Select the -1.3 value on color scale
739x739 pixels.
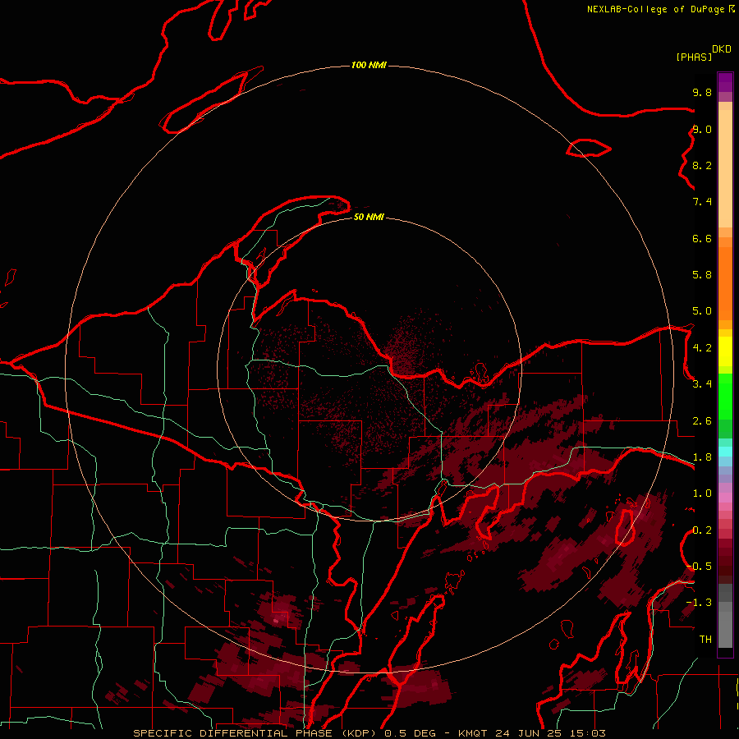(700, 603)
